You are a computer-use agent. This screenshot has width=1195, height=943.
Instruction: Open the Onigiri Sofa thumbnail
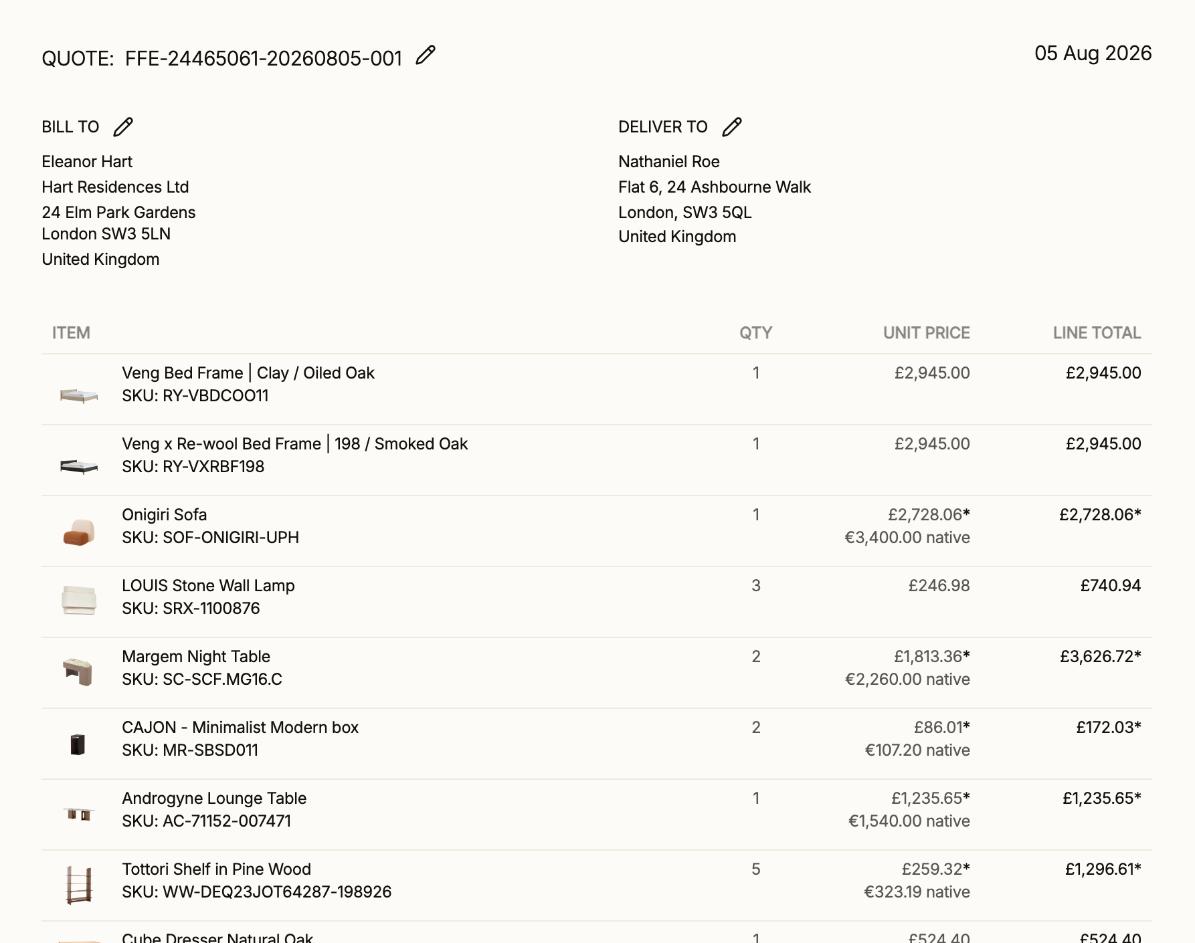pos(79,532)
